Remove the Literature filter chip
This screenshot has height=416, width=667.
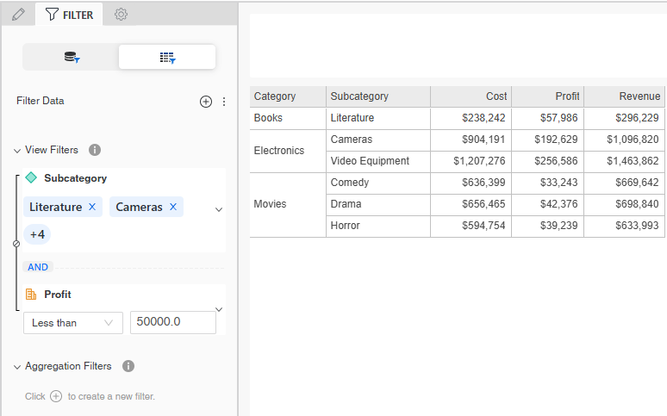click(92, 207)
